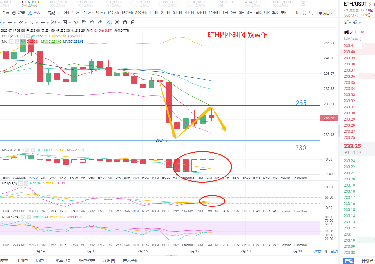Open MA indicator settings gear
Viewport: 375px width, 264px height.
[11, 42]
